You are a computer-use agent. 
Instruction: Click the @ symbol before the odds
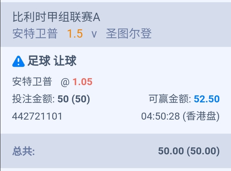[x=65, y=82]
